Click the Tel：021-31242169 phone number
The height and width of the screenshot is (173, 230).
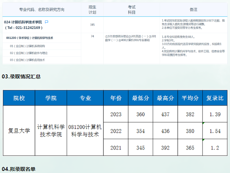[x=23, y=27]
